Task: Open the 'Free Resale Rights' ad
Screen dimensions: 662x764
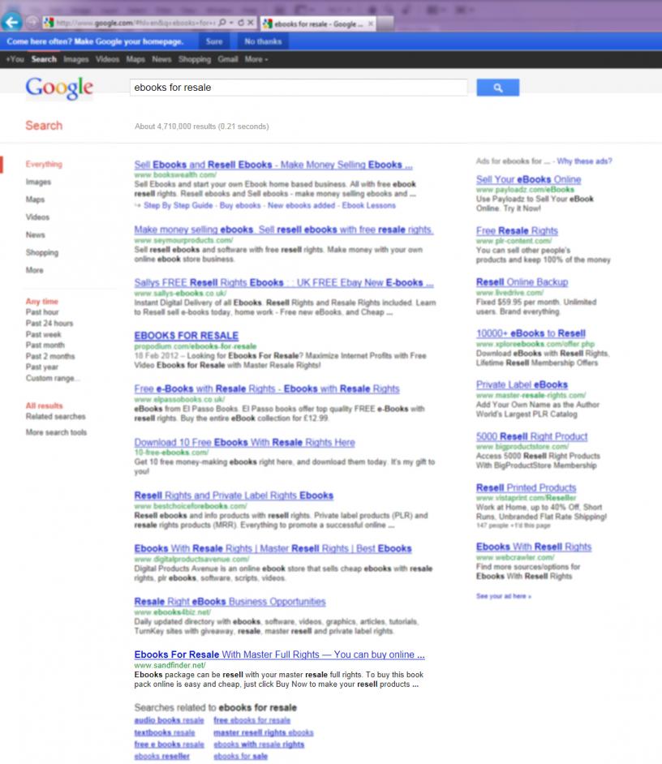Action: point(517,231)
